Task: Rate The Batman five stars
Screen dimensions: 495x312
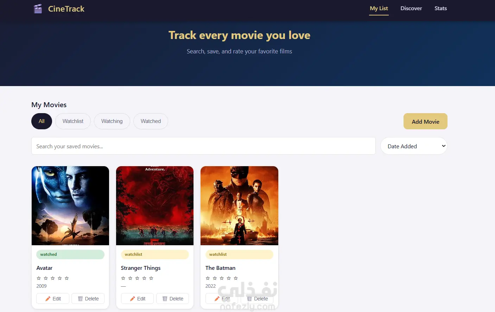Action: point(236,278)
